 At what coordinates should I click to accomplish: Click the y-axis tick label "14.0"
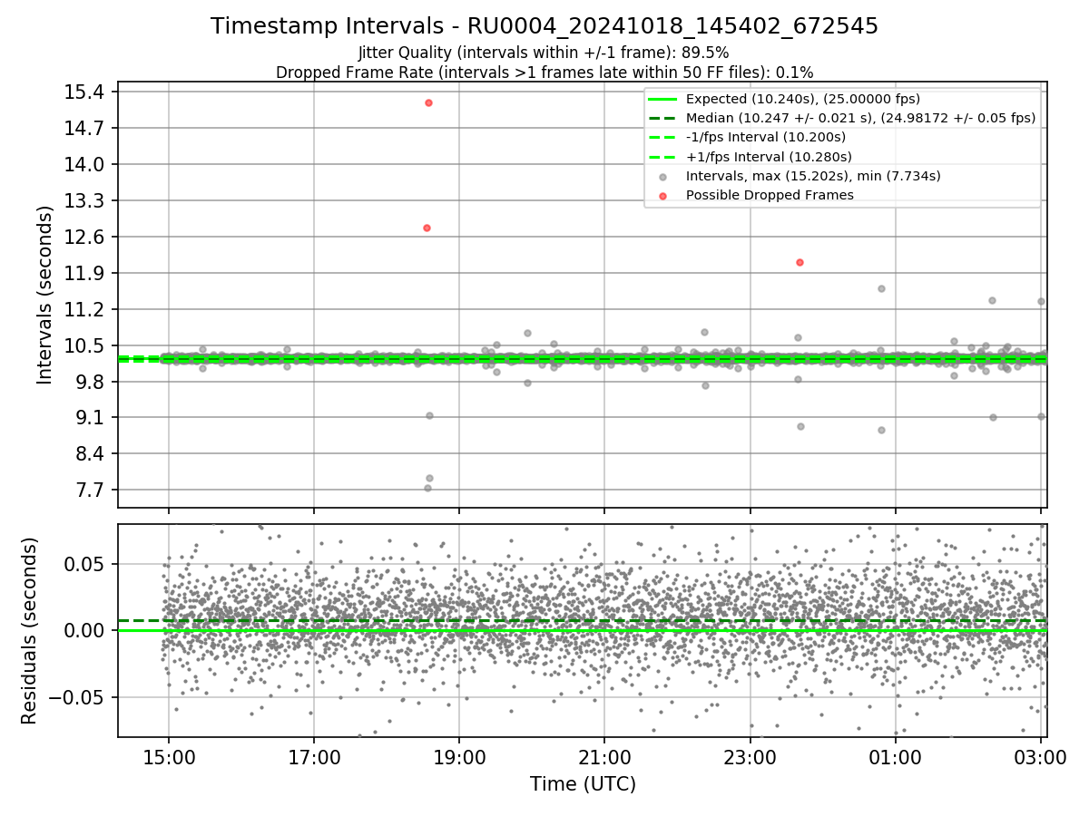85,164
